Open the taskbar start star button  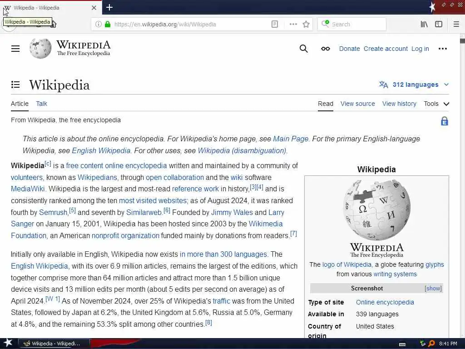pos(8,343)
